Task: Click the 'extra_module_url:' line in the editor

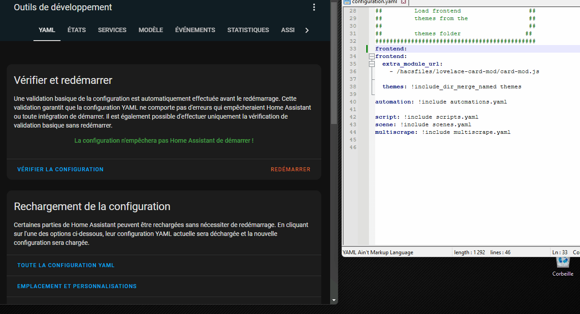Action: pyautogui.click(x=413, y=64)
